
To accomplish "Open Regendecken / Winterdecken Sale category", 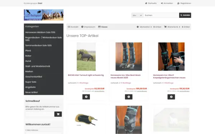I will tap(44, 39).
